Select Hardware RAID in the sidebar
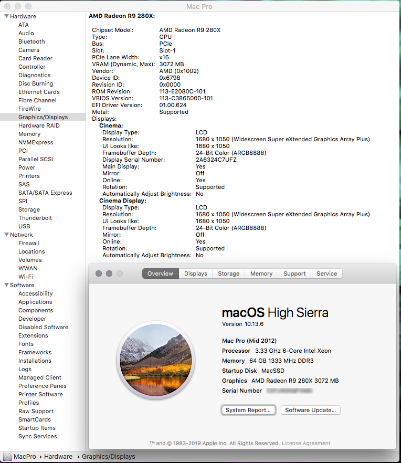Viewport: 401px width, 463px height. click(x=39, y=125)
